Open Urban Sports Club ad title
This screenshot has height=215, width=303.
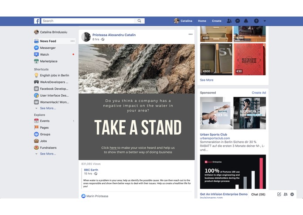click(x=214, y=134)
